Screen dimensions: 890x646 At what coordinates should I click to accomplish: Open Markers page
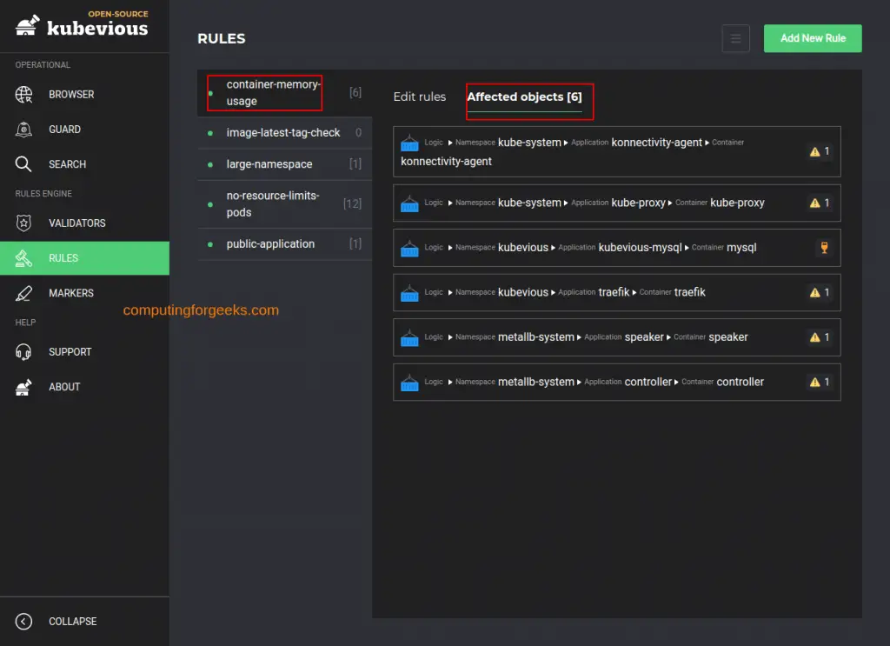click(84, 293)
